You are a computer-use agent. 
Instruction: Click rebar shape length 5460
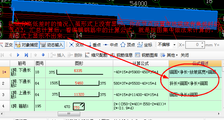pyautogui.click(x=79, y=83)
